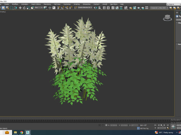Click the X coordinate input field
This screenshot has width=181, height=135.
click(114, 125)
